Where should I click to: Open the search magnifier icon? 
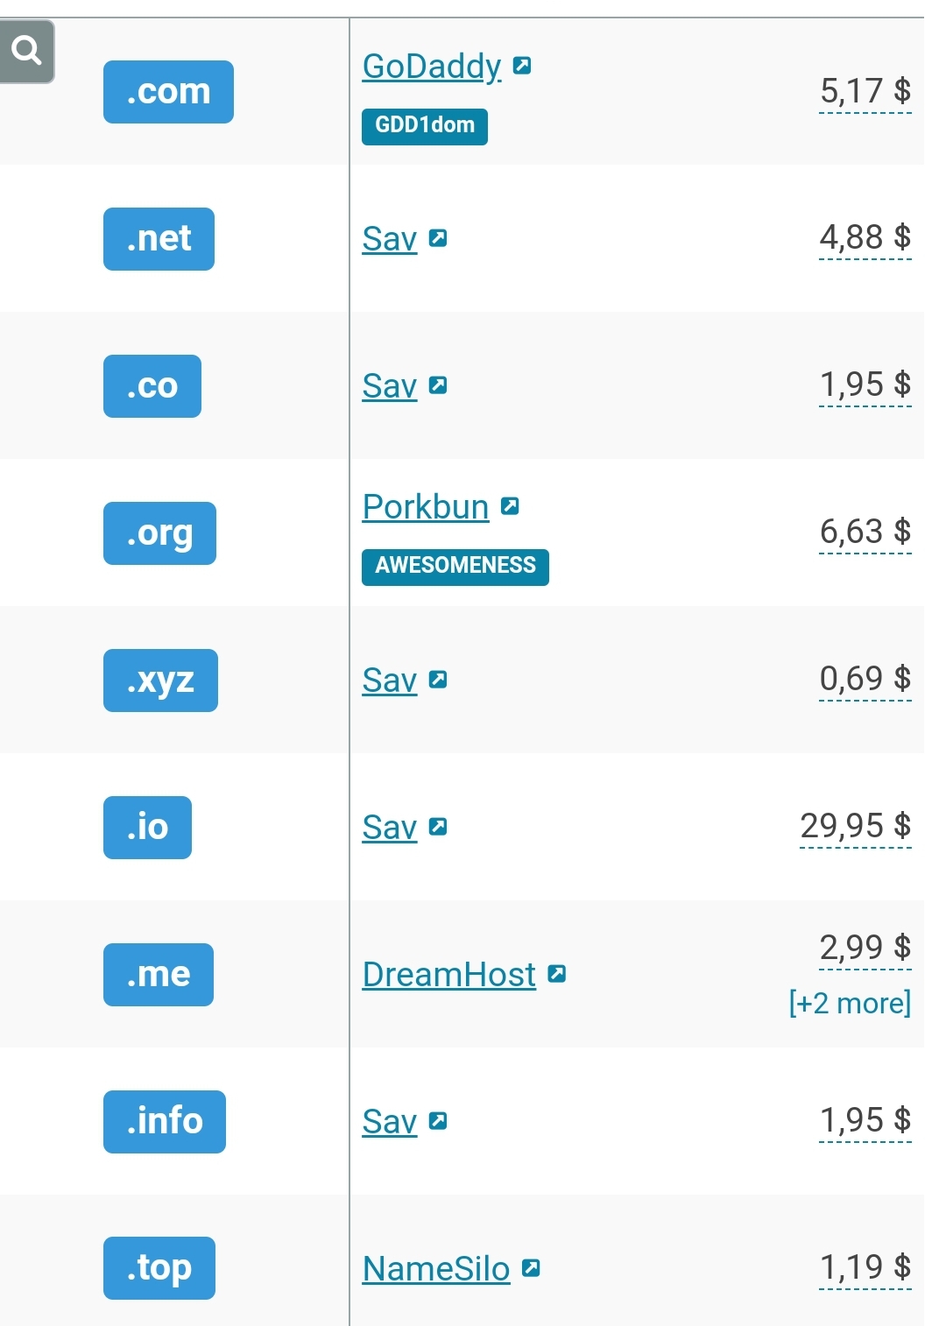[x=26, y=51]
